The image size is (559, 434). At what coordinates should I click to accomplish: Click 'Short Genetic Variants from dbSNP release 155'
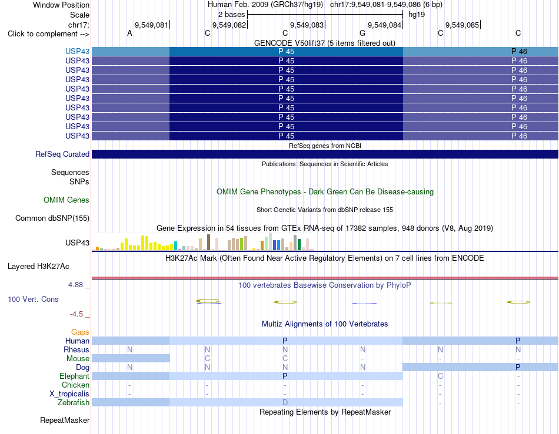pos(325,210)
